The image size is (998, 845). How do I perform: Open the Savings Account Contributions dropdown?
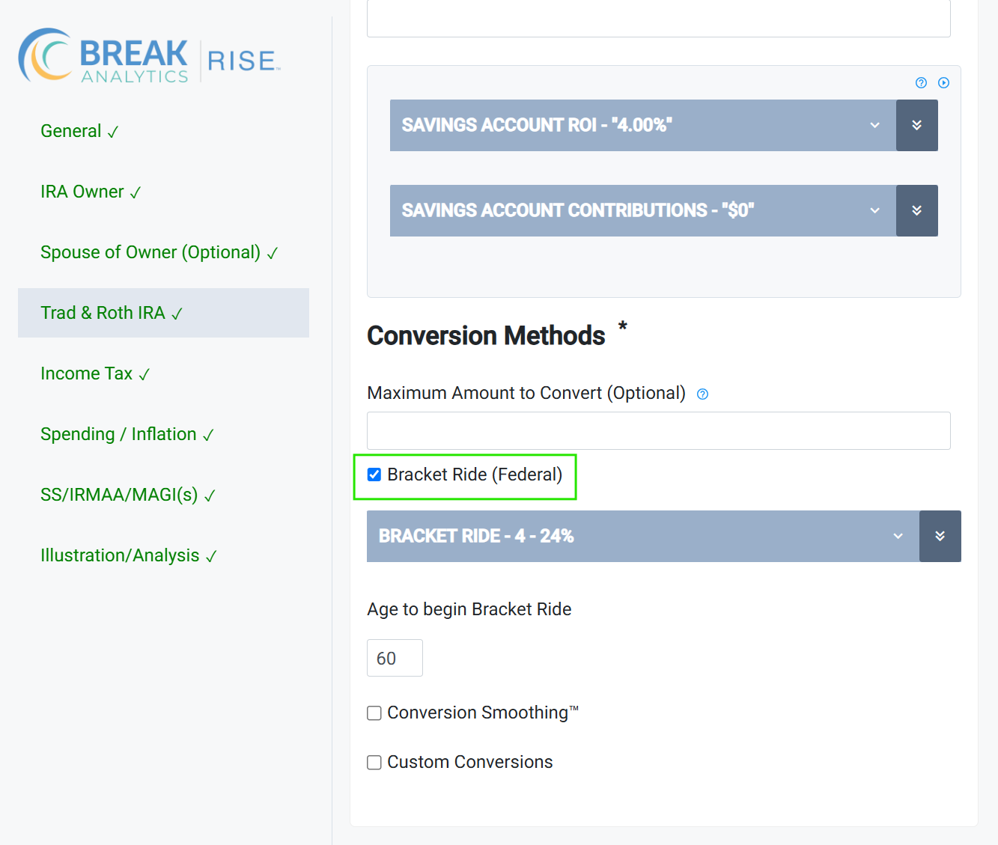(643, 211)
